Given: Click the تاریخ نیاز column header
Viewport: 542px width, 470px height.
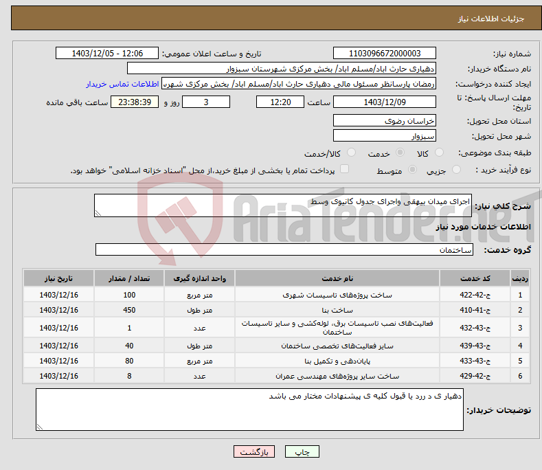Looking at the screenshot, I should tap(59, 278).
